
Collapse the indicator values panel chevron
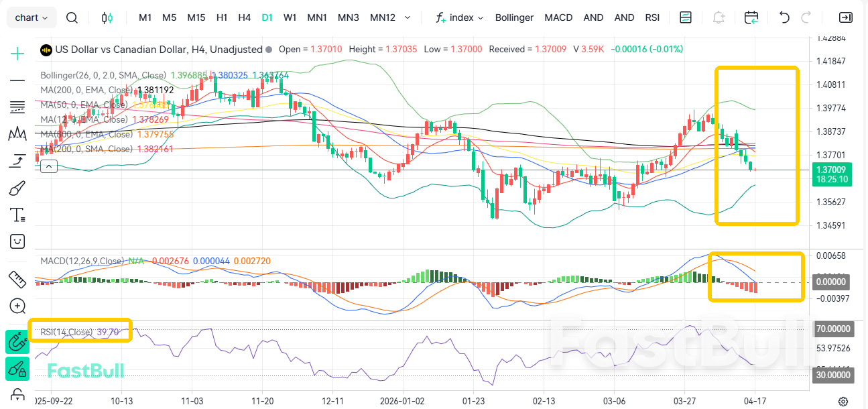(48, 166)
